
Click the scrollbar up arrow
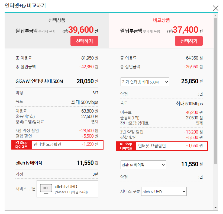[x=215, y=15]
